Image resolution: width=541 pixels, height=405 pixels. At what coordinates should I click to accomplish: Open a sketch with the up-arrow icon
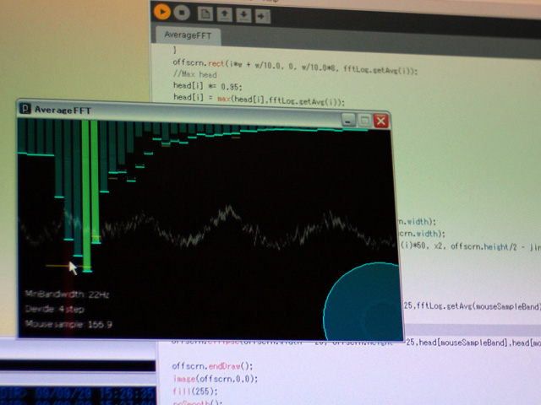[x=225, y=14]
